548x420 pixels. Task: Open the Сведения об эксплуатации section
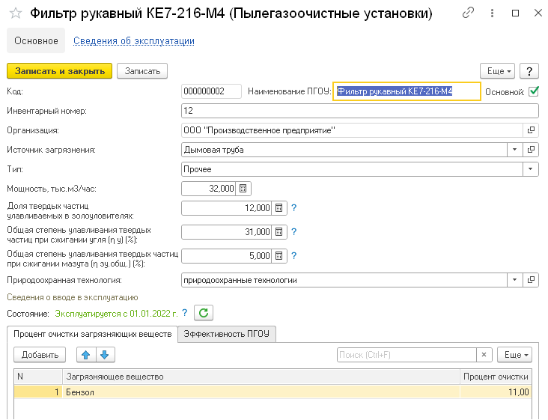[x=134, y=41]
